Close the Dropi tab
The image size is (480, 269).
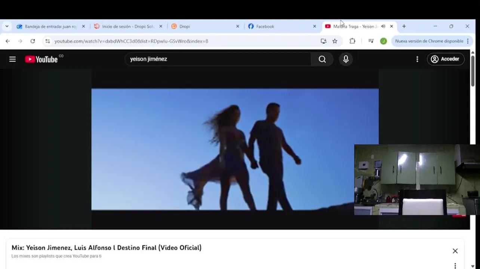[238, 27]
